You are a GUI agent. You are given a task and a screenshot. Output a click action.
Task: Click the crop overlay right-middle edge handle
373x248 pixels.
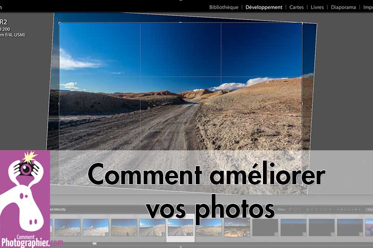[x=302, y=103]
